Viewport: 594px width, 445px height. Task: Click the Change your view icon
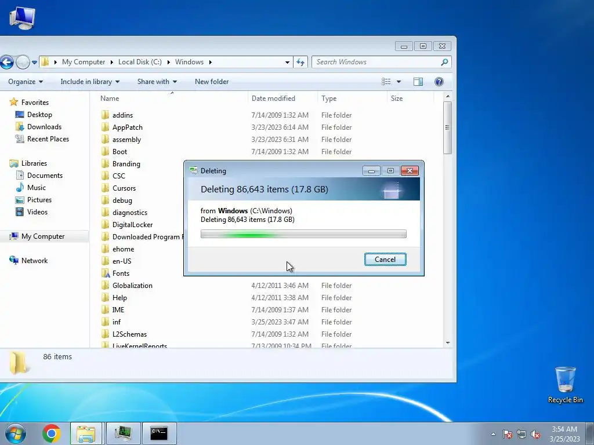click(x=386, y=82)
